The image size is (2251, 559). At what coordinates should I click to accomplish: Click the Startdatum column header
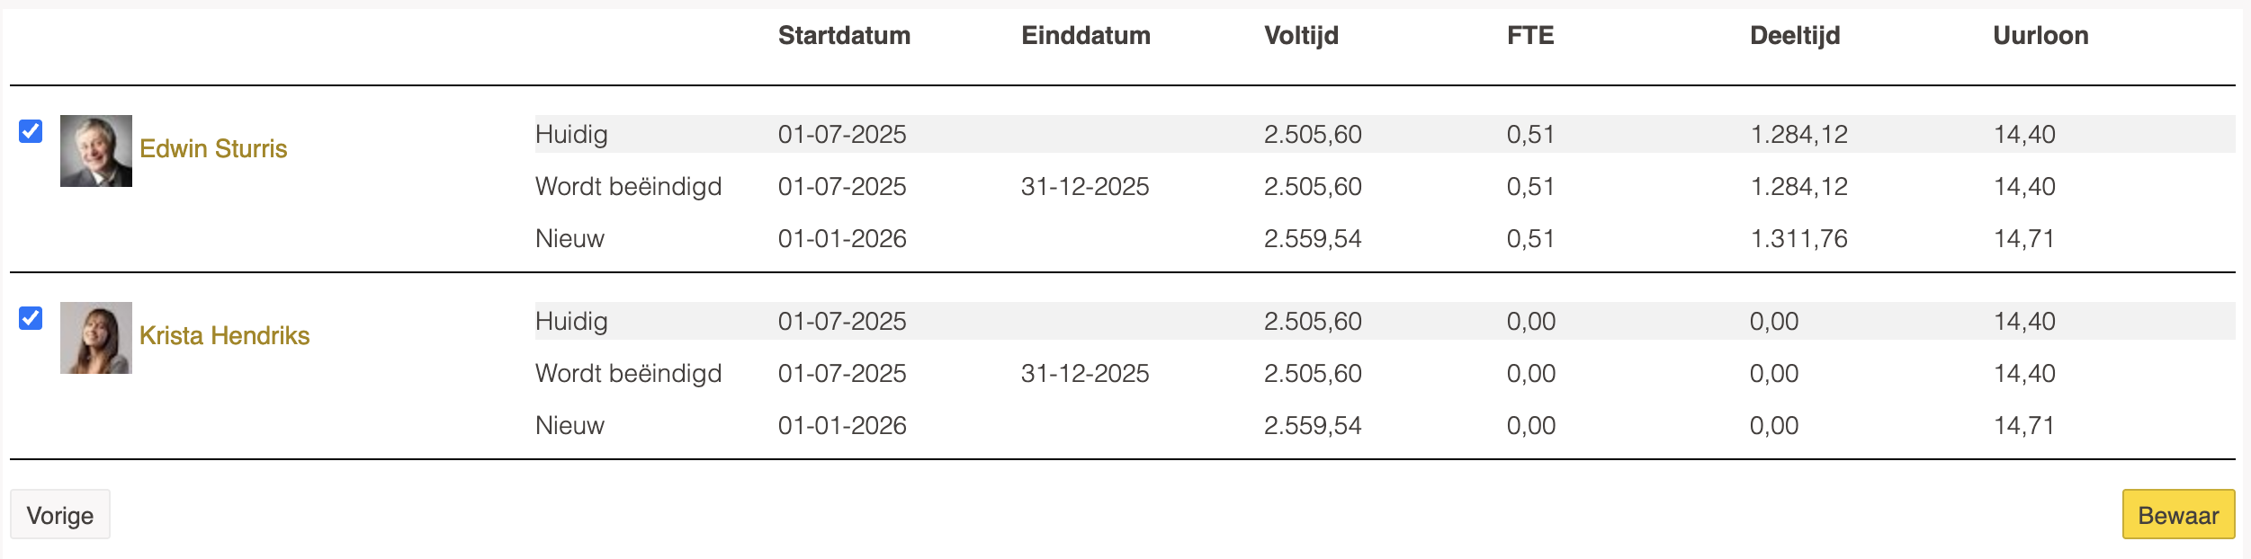pos(844,36)
